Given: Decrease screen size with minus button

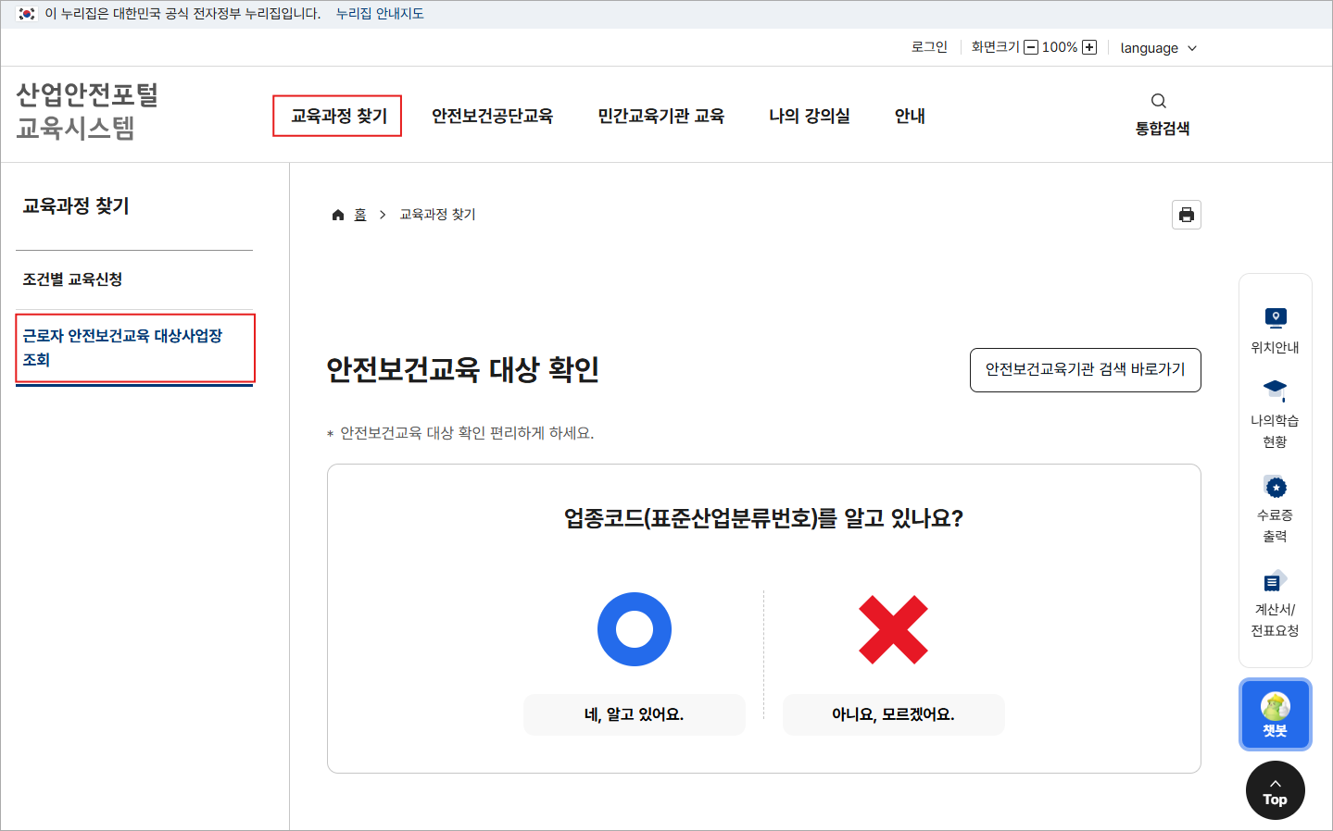Looking at the screenshot, I should point(1031,47).
